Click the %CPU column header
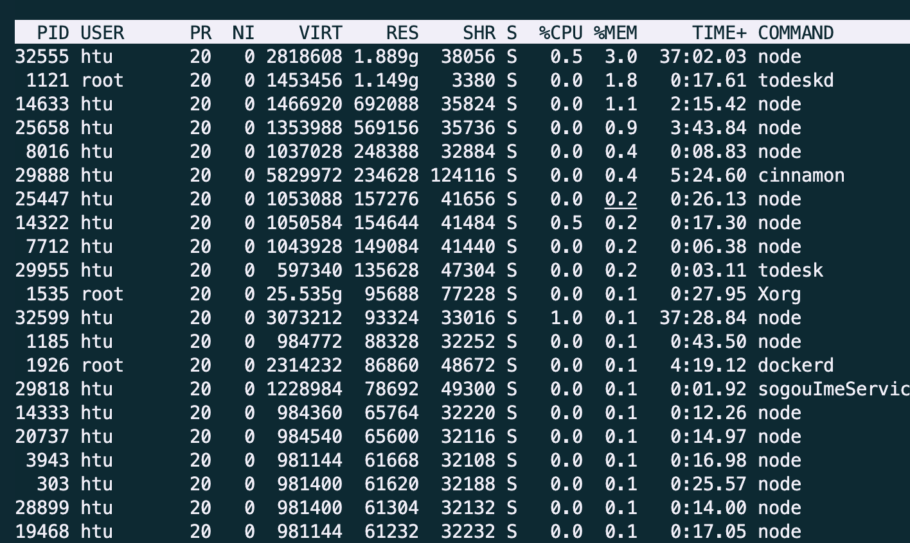Image resolution: width=910 pixels, height=543 pixels. (x=561, y=33)
